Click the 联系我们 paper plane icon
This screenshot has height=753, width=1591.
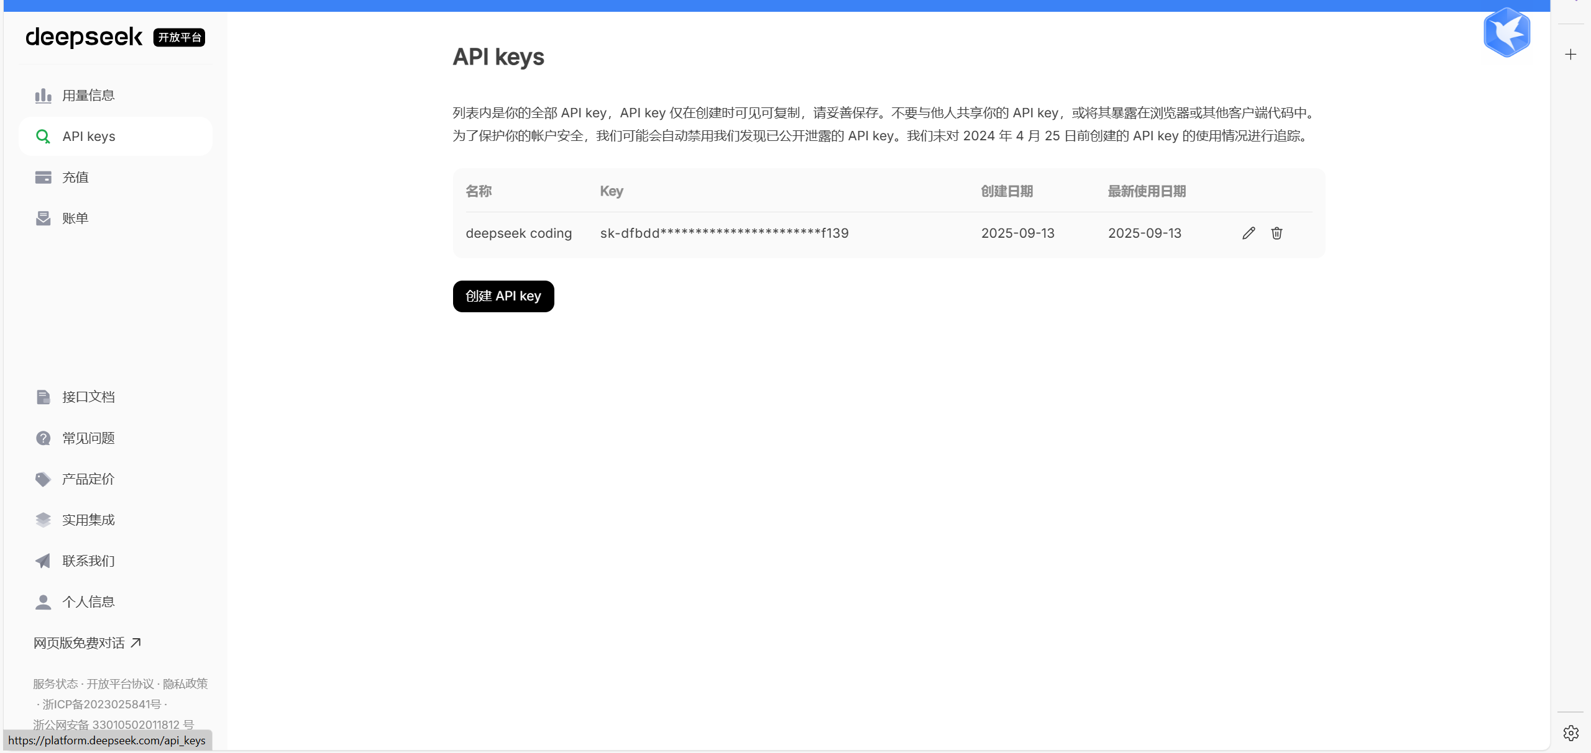tap(43, 561)
